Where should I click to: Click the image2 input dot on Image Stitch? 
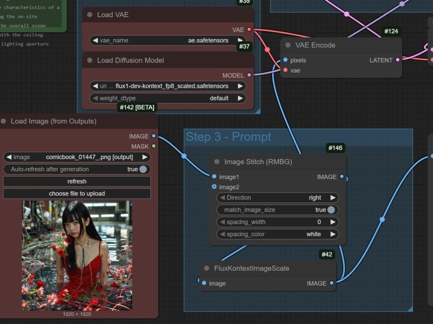coord(213,187)
